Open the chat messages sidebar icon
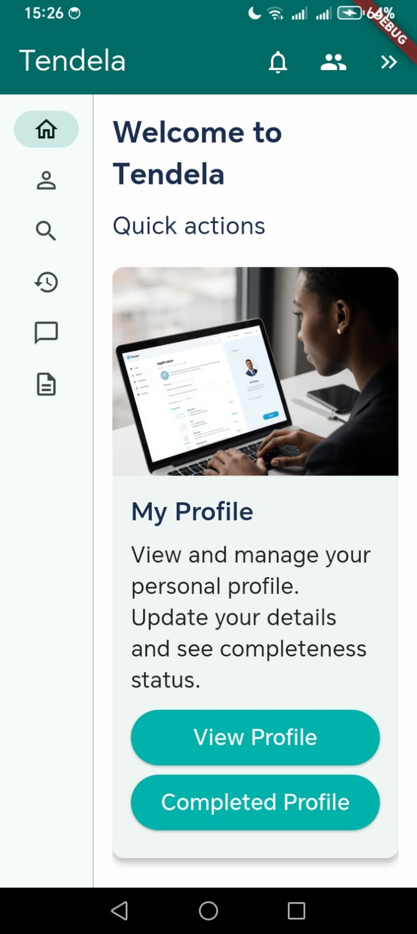 tap(46, 333)
